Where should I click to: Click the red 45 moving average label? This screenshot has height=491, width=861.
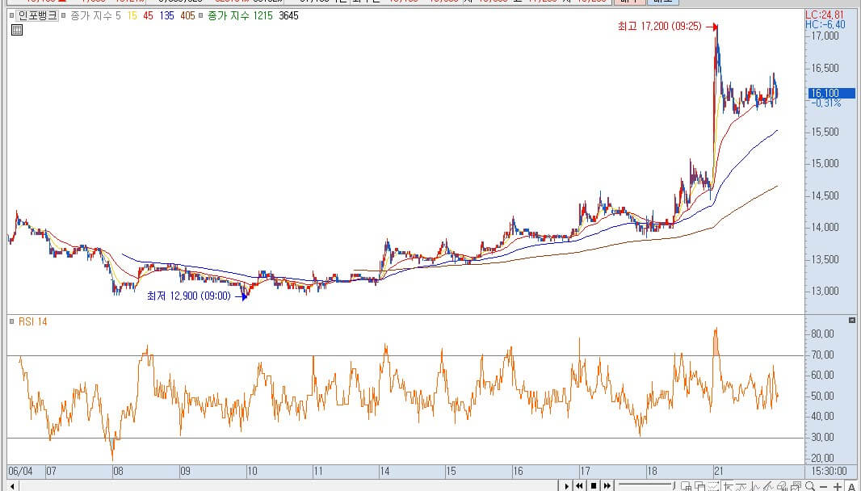tap(149, 15)
